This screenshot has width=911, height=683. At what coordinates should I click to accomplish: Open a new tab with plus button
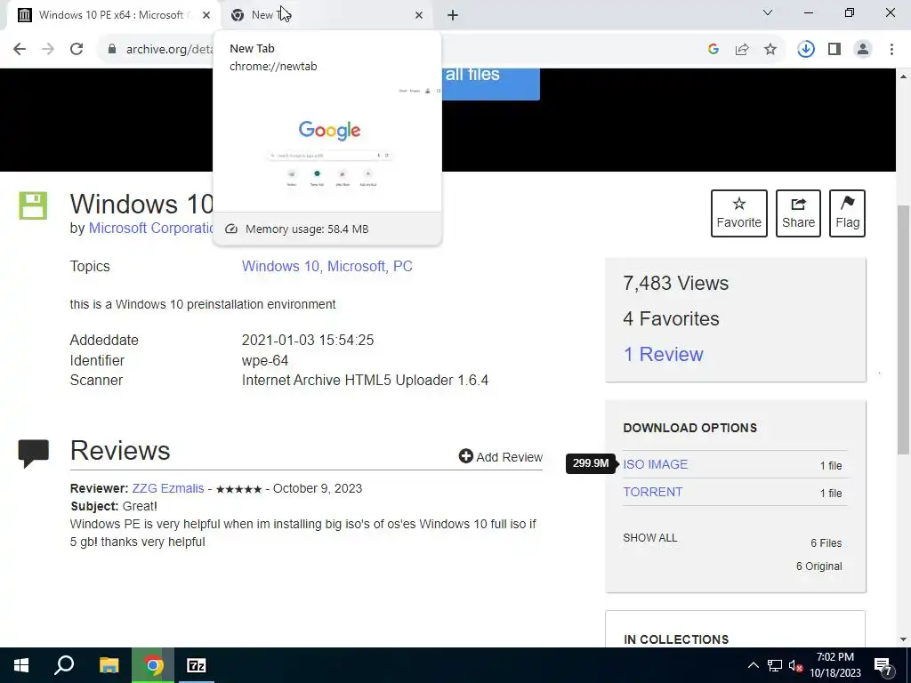click(453, 15)
